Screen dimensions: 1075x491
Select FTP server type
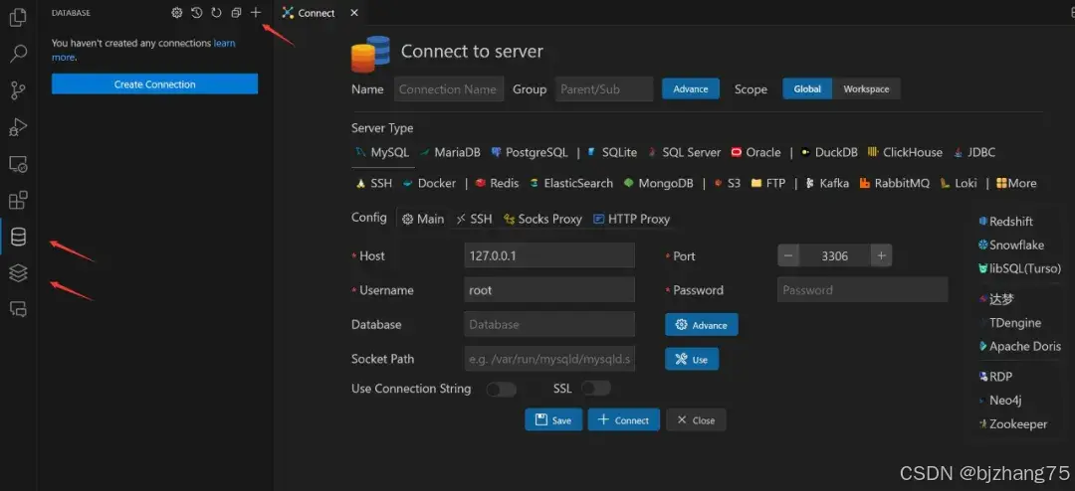pos(767,184)
